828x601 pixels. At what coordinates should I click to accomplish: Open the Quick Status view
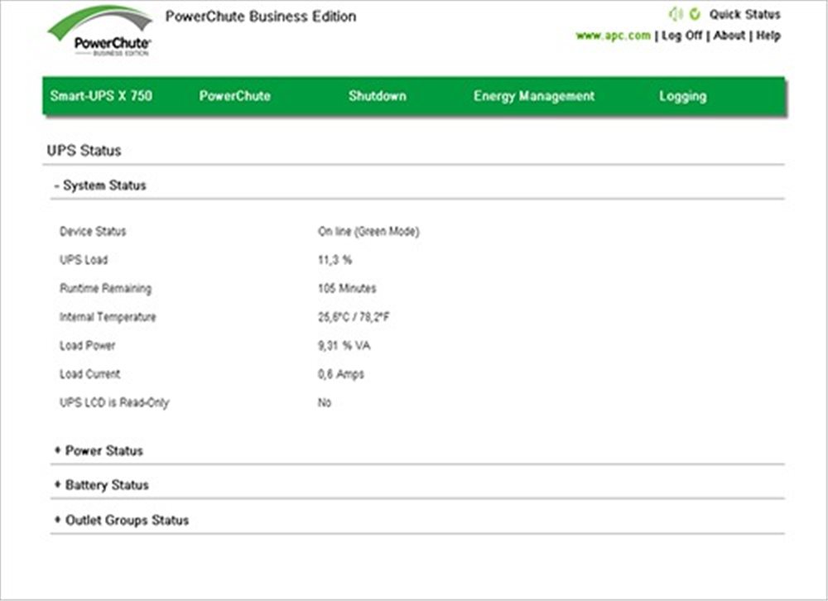[x=744, y=14]
